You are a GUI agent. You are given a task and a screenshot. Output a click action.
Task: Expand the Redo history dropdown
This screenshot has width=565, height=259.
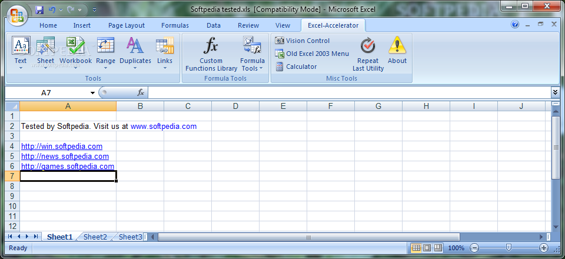pos(79,10)
